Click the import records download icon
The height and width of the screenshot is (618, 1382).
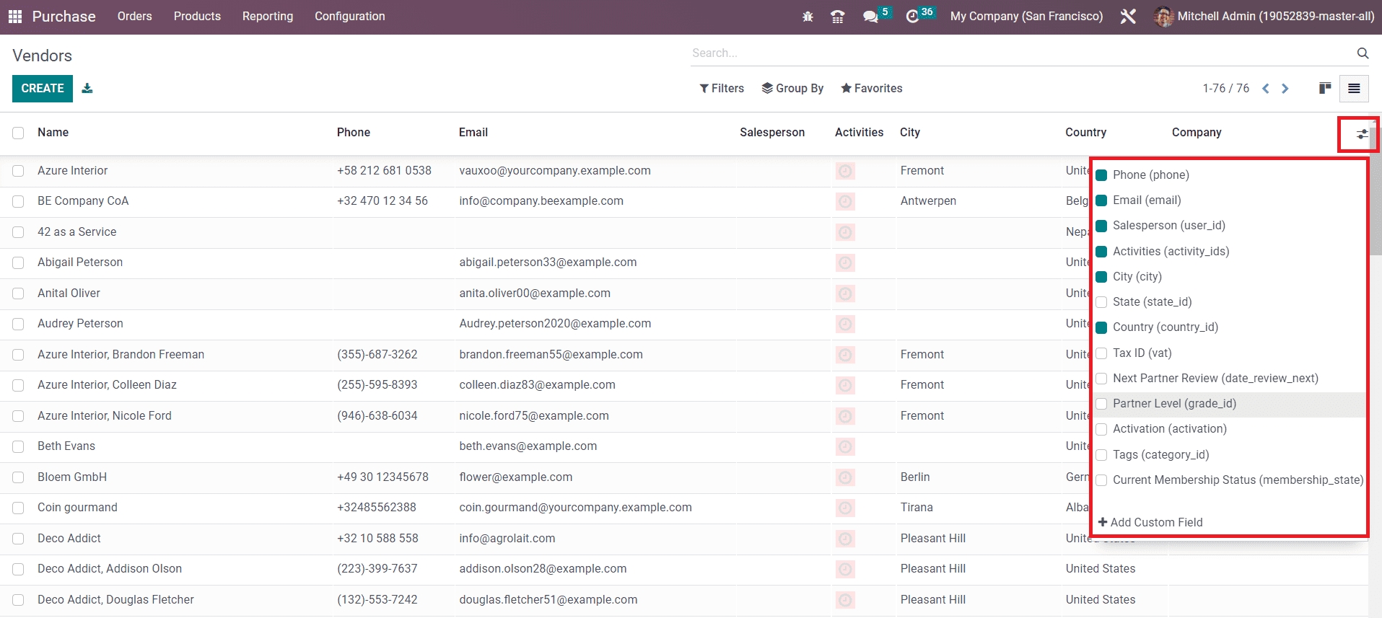pyautogui.click(x=87, y=88)
